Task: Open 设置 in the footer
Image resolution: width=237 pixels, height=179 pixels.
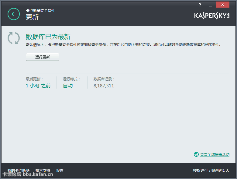Action: (x=60, y=170)
